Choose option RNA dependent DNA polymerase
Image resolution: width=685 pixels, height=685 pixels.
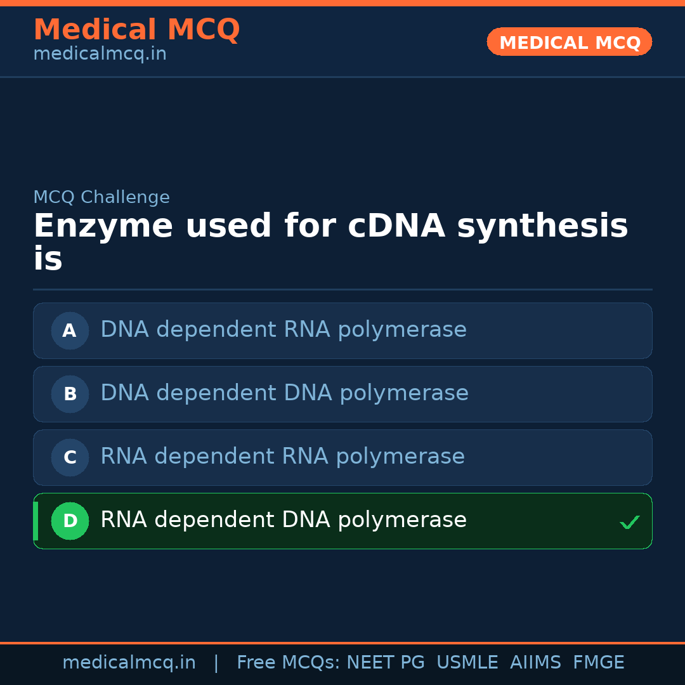283,520
